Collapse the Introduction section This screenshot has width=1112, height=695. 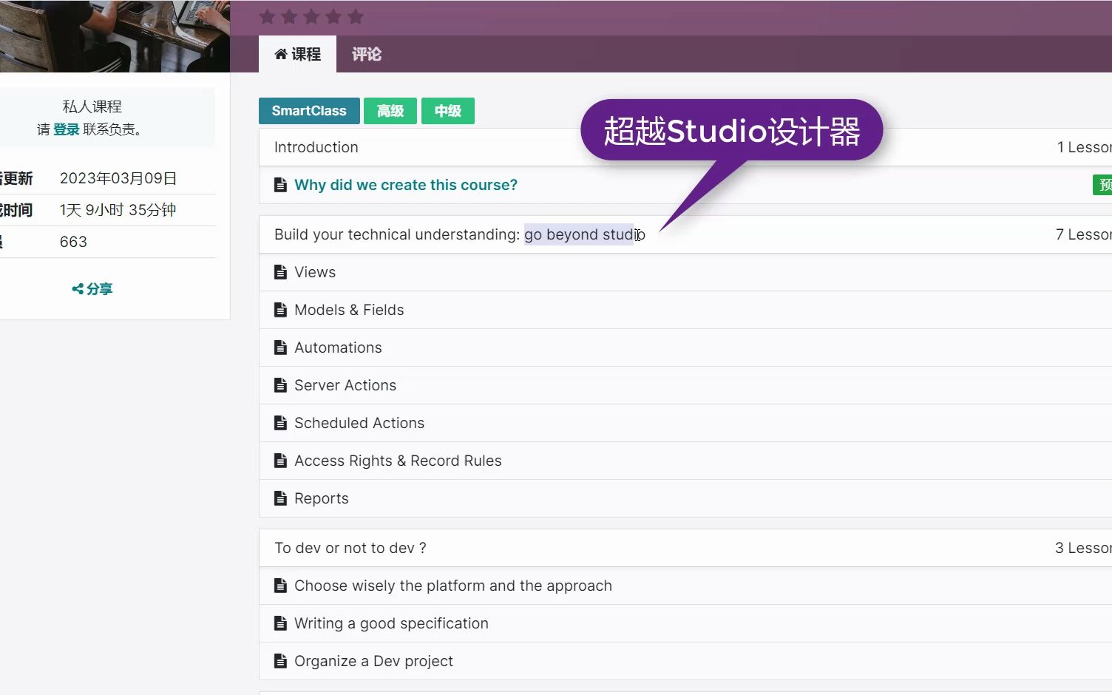pos(316,146)
